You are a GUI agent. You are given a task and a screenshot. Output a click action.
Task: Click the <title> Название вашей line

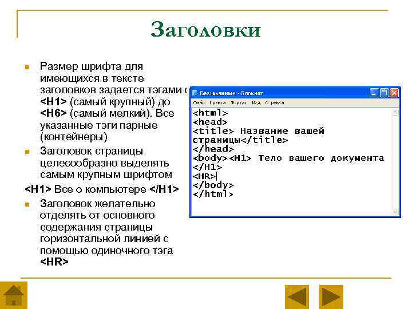coord(259,131)
